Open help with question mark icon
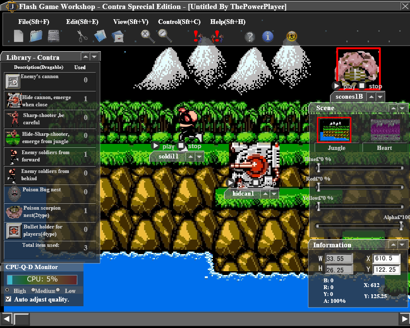 coord(250,37)
